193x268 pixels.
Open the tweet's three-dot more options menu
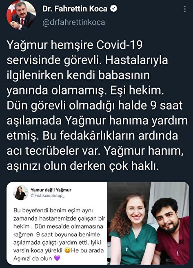tap(185, 9)
